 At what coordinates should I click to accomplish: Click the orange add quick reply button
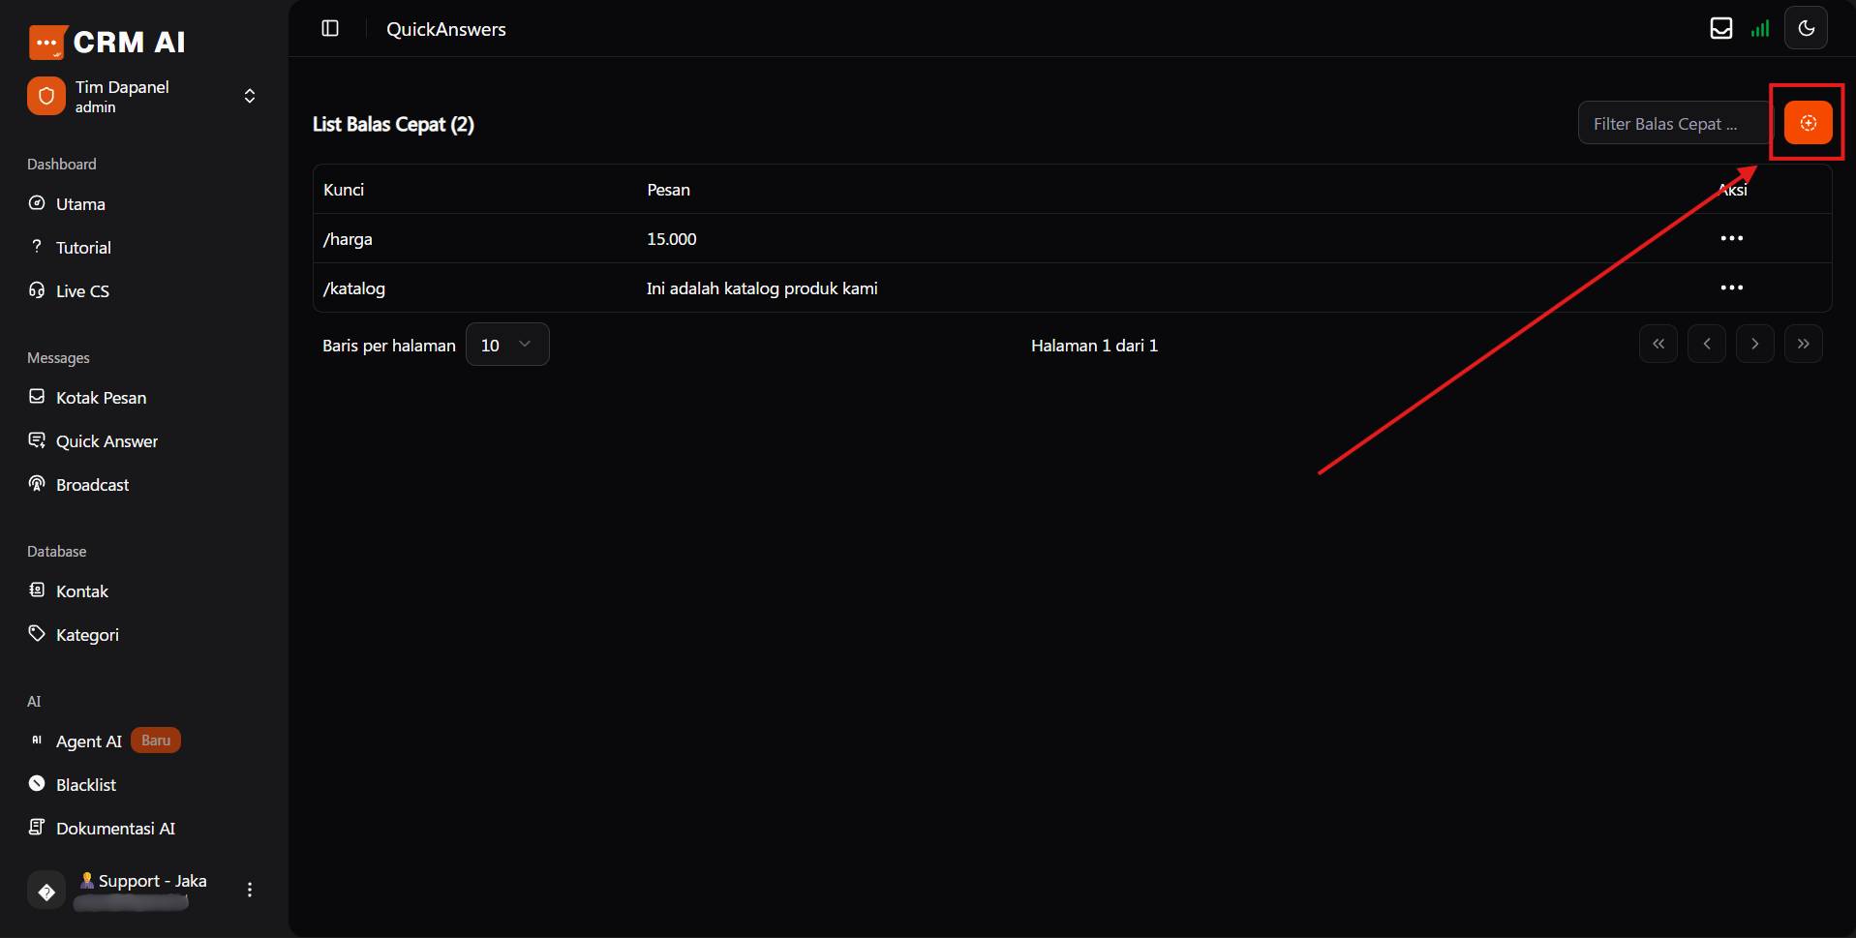1807,123
